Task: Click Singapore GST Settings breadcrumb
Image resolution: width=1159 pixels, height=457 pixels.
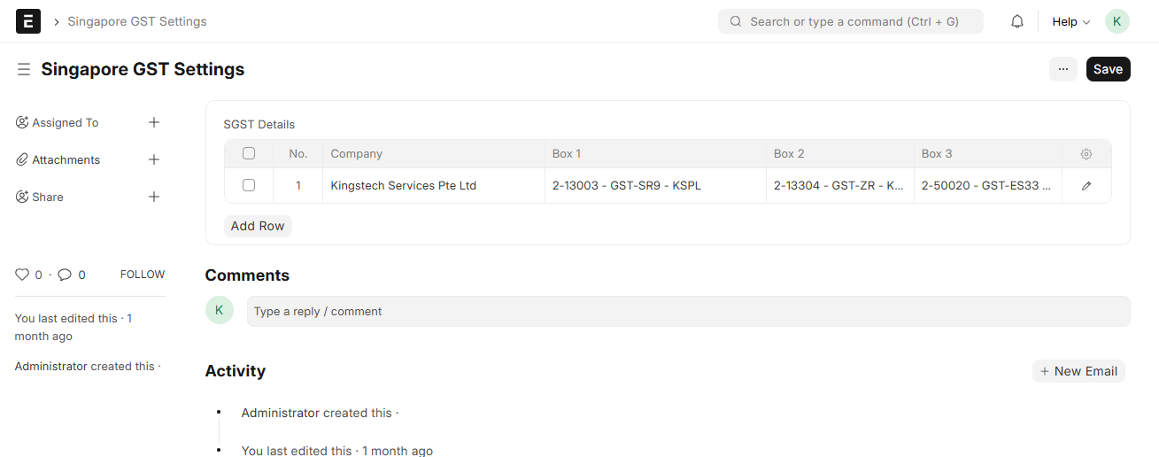Action: 137,21
